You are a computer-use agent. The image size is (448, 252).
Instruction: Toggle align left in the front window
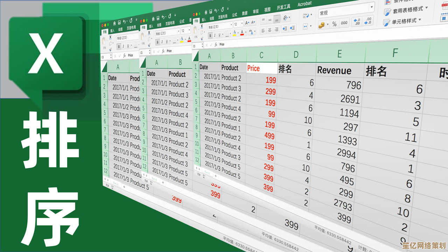coord(263,30)
